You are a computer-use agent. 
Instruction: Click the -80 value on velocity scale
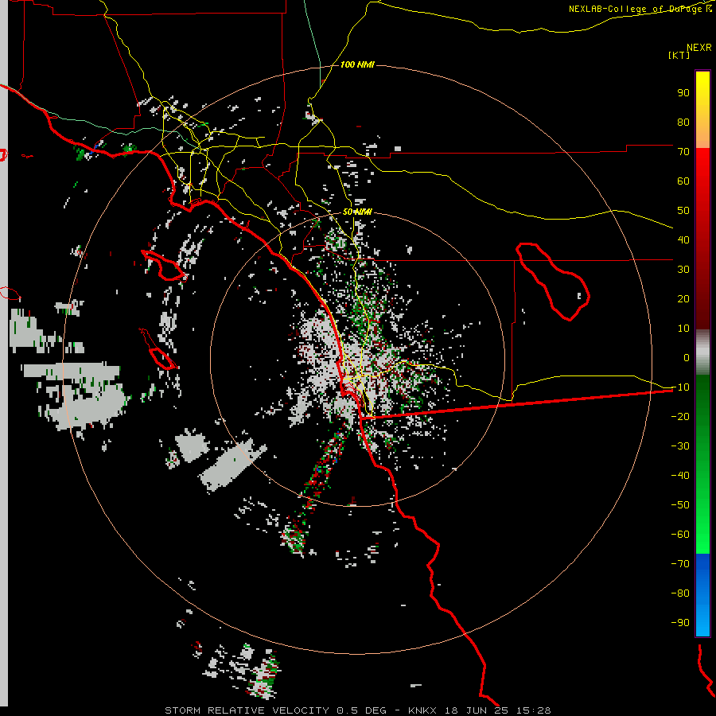click(x=680, y=593)
